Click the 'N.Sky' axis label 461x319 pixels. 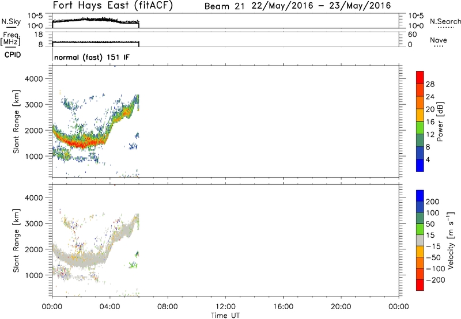click(x=11, y=21)
